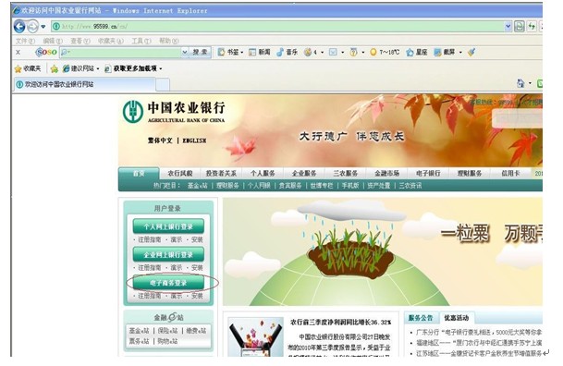This screenshot has width=563, height=366.
Task: Open the 购物e站 link
Action: [167, 341]
